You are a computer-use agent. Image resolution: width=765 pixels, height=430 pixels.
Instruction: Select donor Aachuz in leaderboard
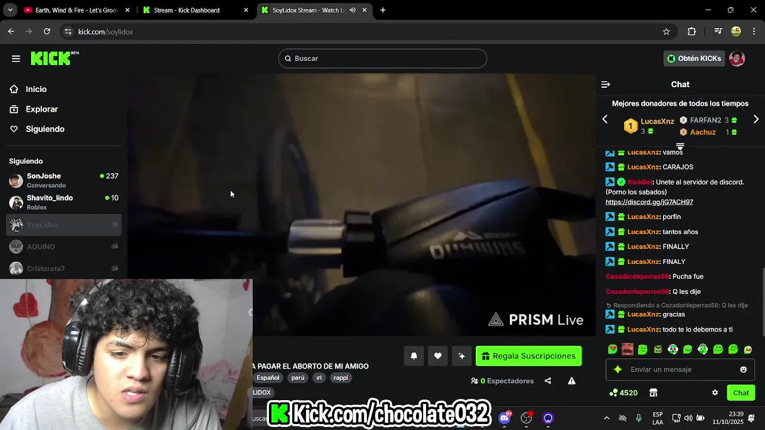703,132
